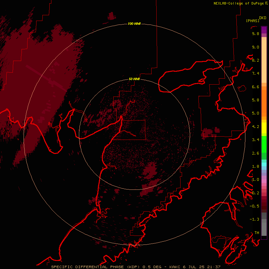Click the DKD legend title
269x269 pixels.
click(x=263, y=18)
